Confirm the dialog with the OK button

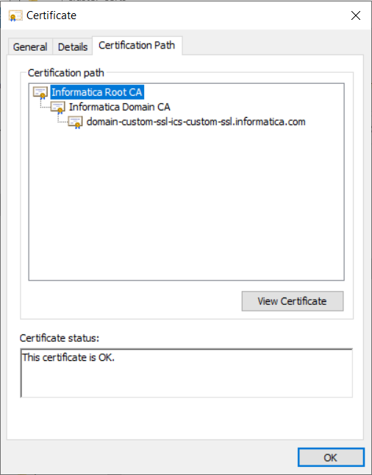(x=331, y=457)
